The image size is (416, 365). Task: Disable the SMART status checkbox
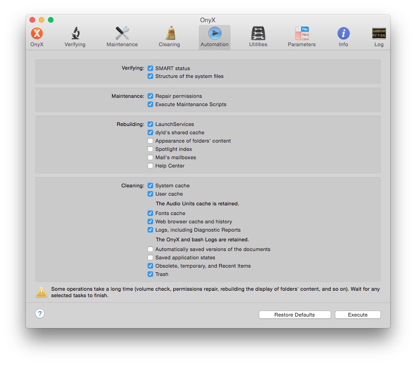coord(150,68)
